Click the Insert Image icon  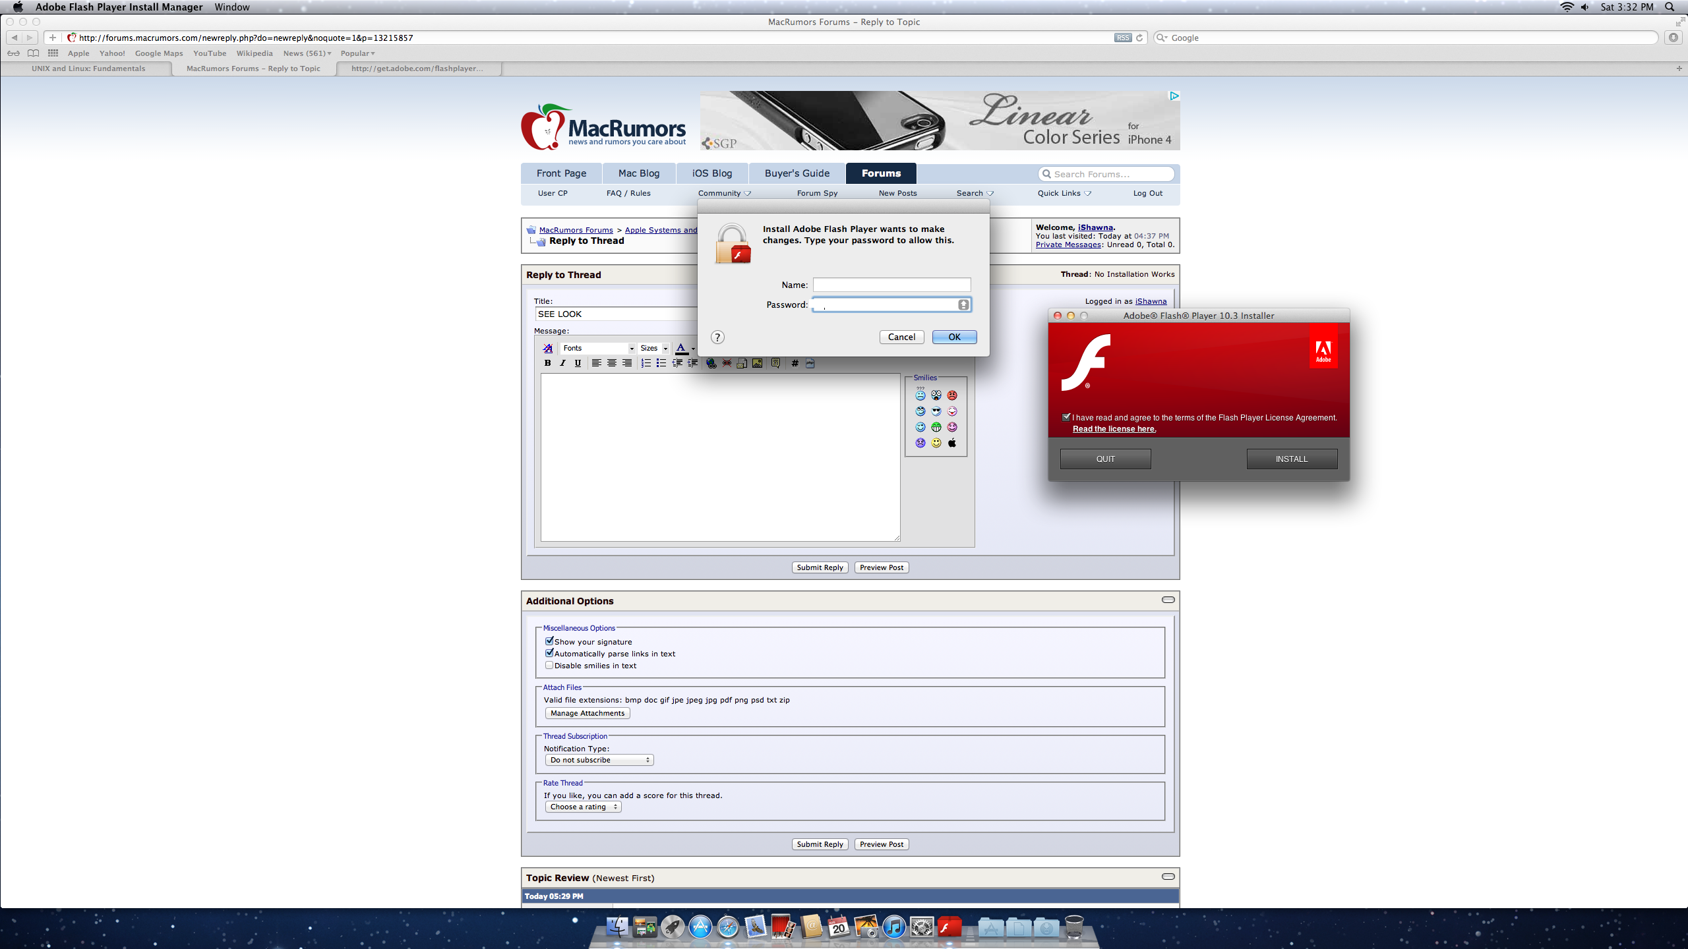tap(758, 363)
